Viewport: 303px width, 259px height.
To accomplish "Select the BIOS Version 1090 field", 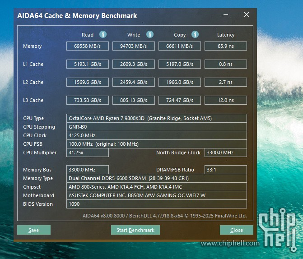I will tap(156, 204).
